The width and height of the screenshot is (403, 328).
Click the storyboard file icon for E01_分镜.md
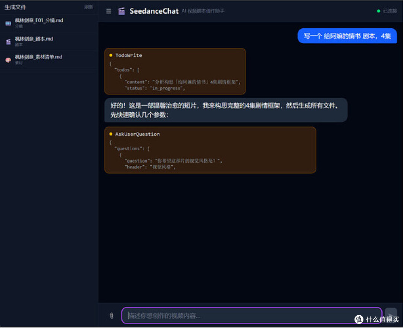(x=8, y=23)
